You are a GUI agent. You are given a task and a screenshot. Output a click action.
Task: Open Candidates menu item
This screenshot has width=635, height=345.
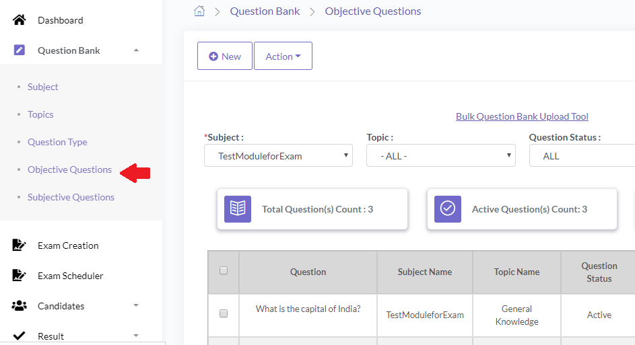61,306
